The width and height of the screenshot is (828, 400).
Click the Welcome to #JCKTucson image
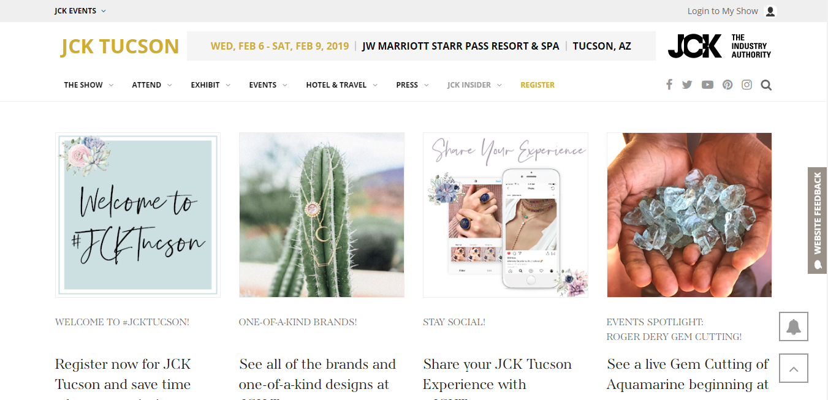click(x=137, y=215)
